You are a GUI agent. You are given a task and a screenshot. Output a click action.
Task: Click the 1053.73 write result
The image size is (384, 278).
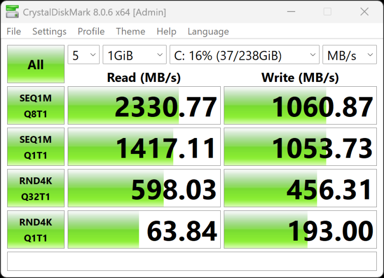(300, 147)
